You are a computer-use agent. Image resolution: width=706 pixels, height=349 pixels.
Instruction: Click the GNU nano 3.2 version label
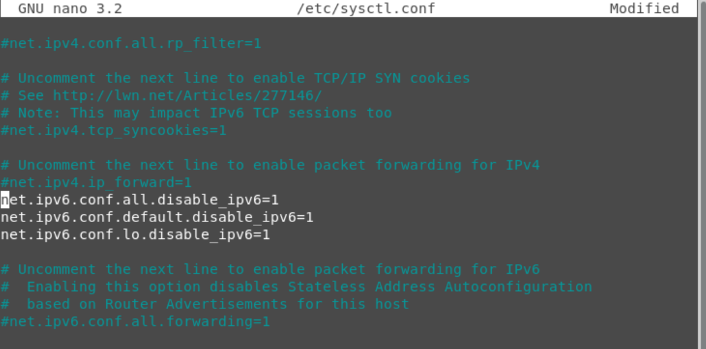[x=70, y=8]
